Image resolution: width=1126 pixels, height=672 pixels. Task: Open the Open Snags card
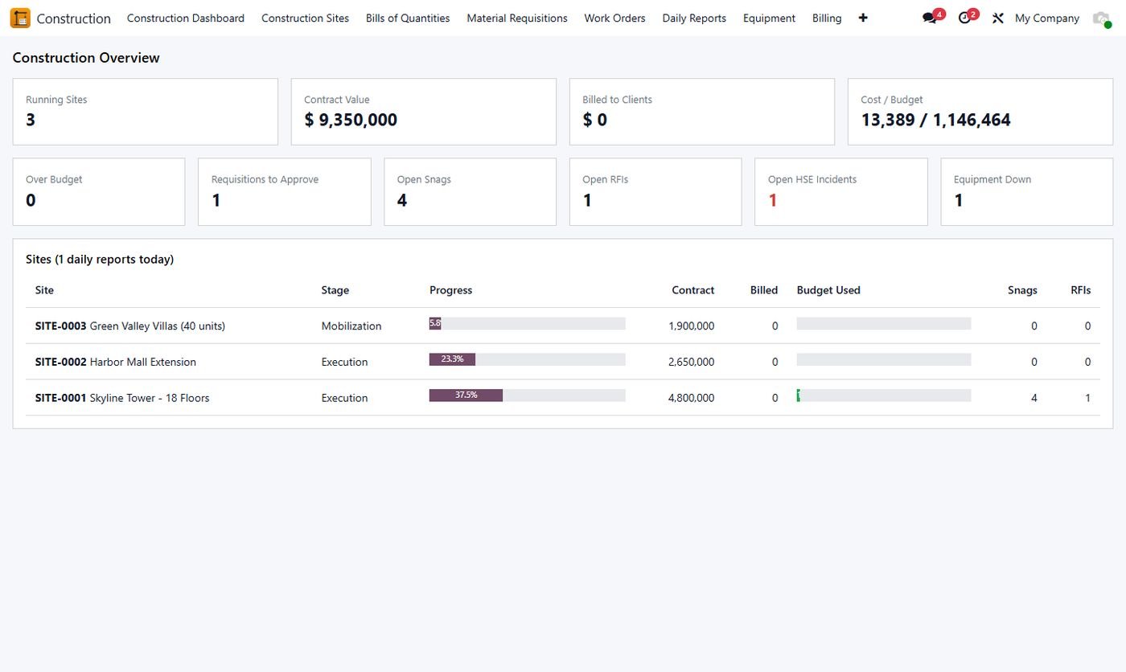(x=471, y=191)
